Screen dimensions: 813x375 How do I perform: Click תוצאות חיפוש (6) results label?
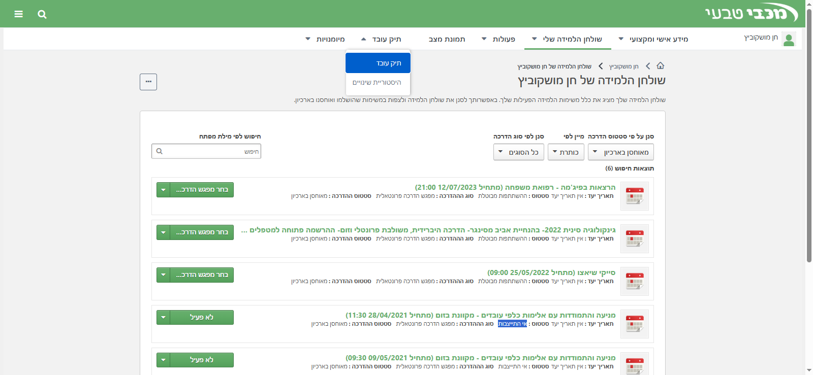tap(630, 168)
